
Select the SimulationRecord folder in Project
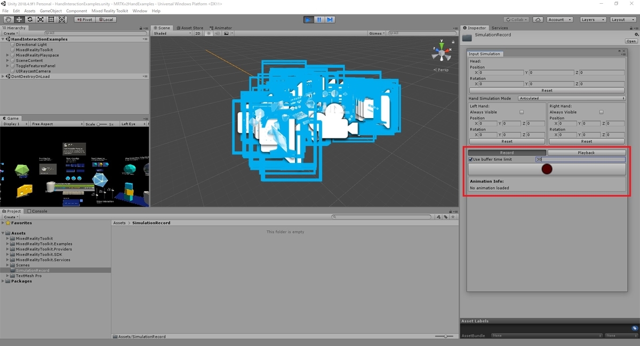(32, 270)
